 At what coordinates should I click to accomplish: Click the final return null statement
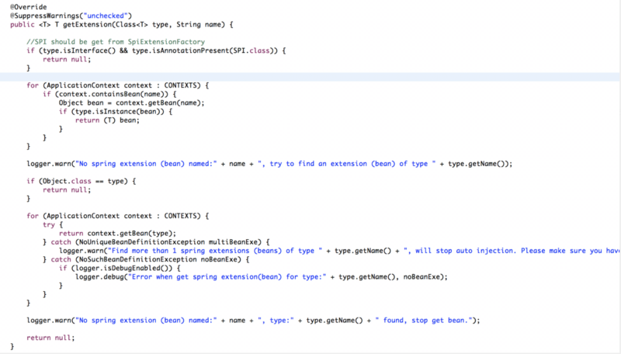(x=50, y=338)
